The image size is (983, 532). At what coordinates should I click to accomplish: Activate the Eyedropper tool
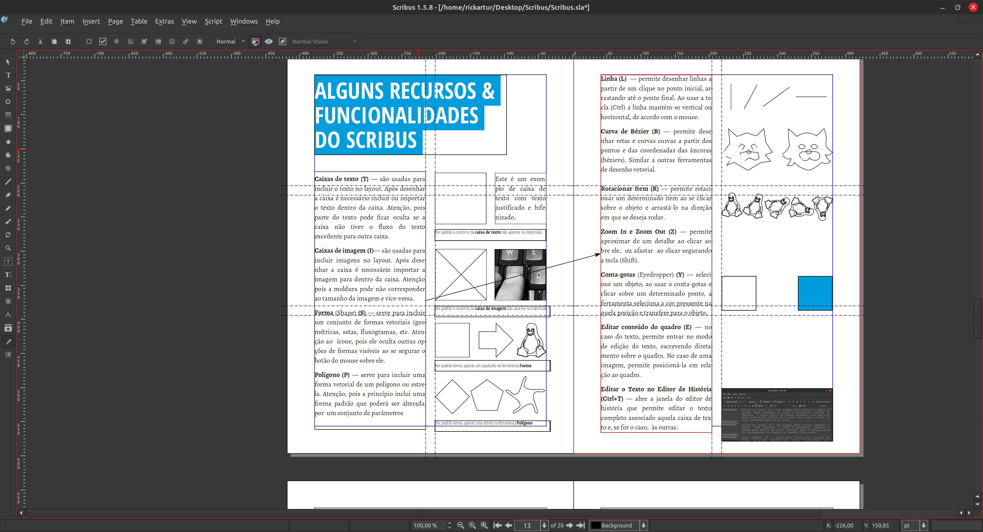pyautogui.click(x=8, y=342)
